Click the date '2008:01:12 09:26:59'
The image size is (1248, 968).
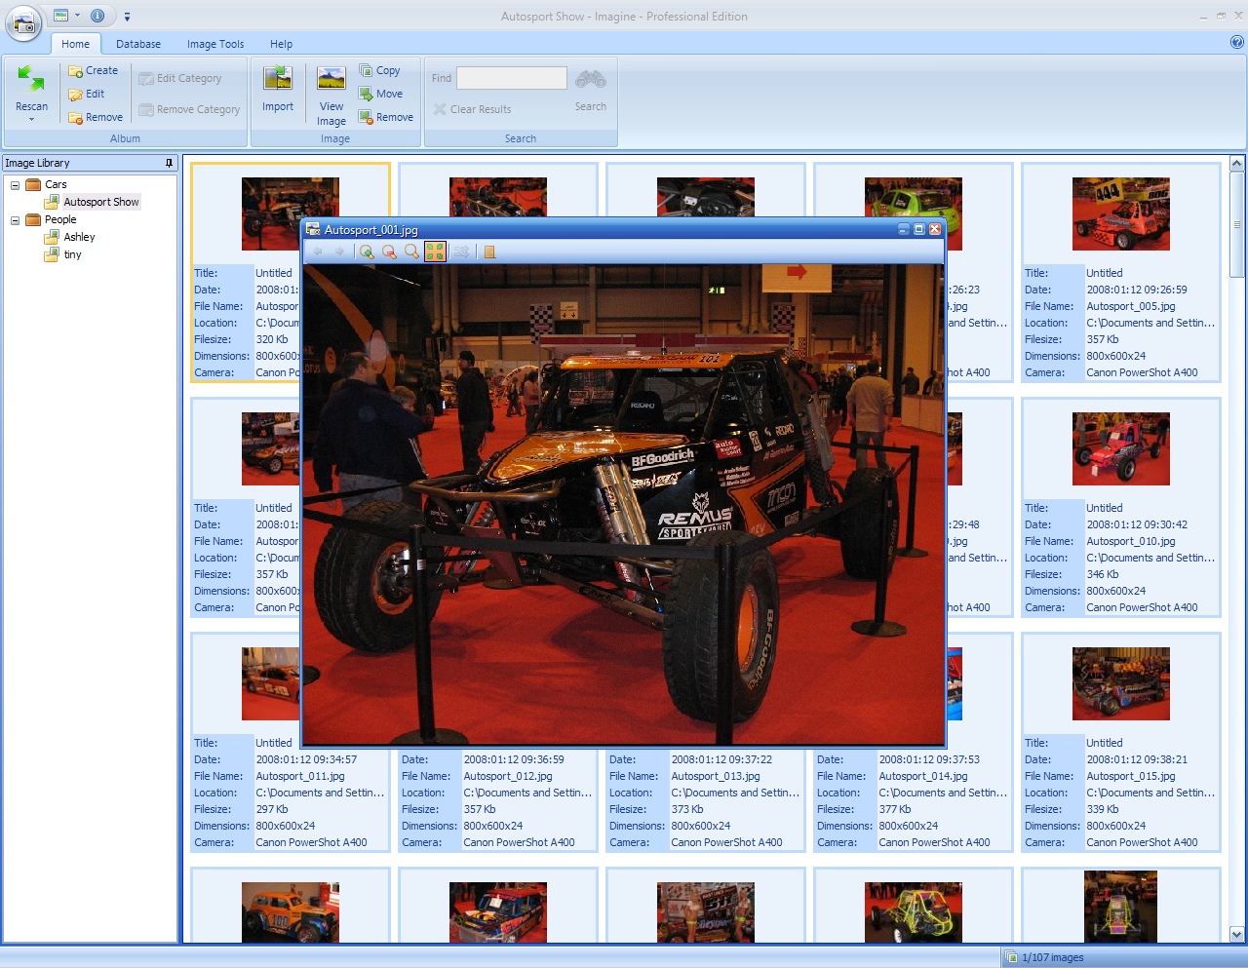coord(1137,290)
